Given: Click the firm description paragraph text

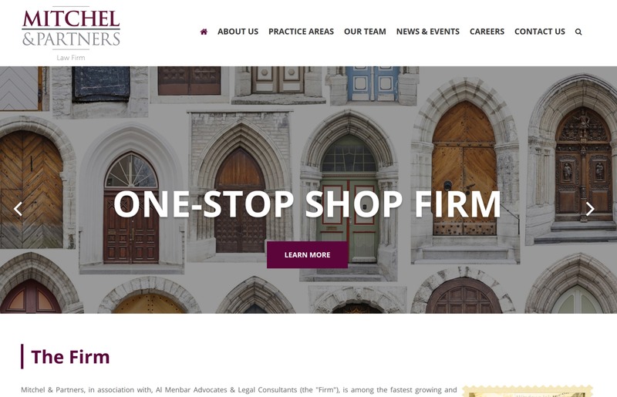Looking at the screenshot, I should pos(239,390).
